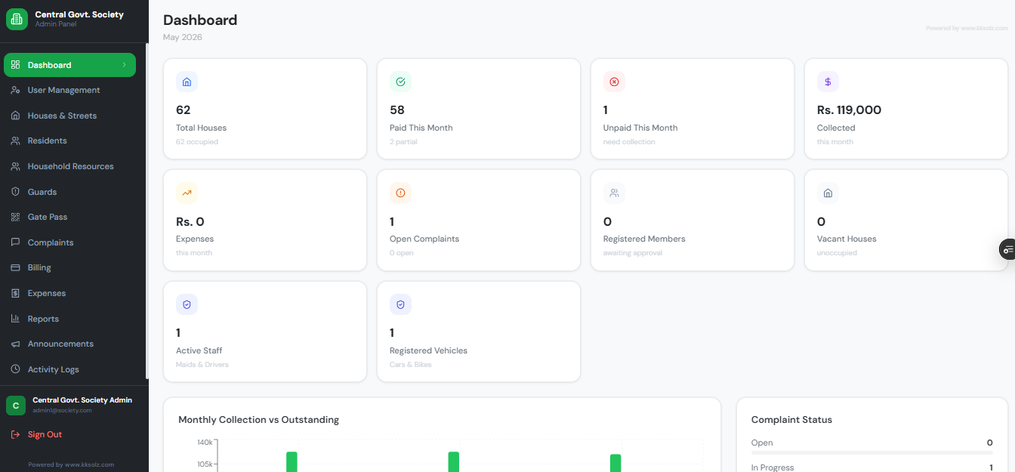Open the Gate Pass page
1015x472 pixels.
point(69,217)
